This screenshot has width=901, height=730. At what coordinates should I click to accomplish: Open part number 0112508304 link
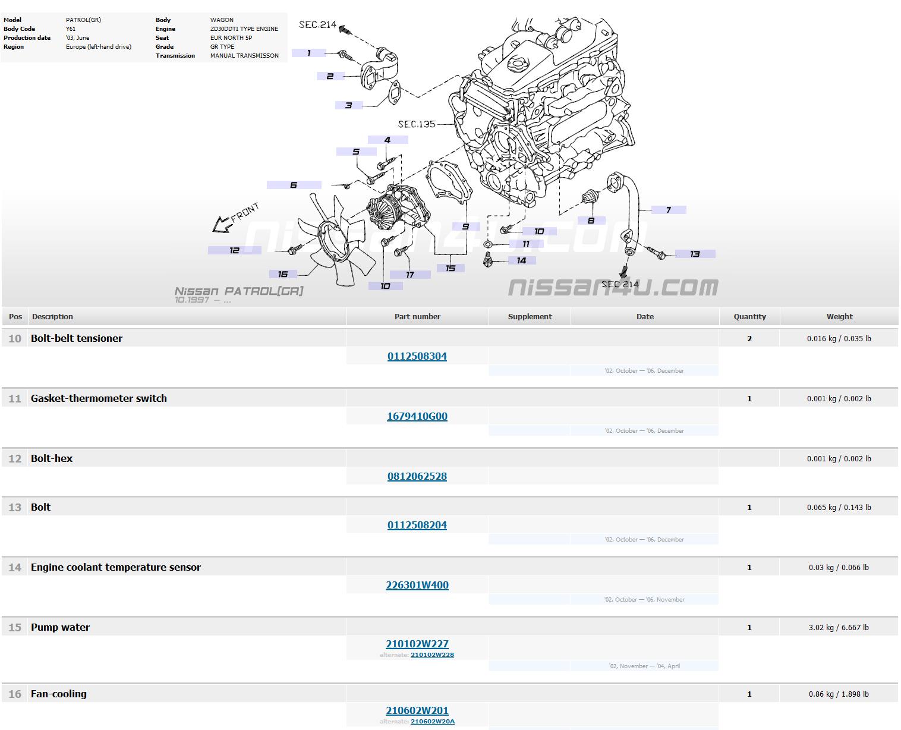(x=417, y=356)
